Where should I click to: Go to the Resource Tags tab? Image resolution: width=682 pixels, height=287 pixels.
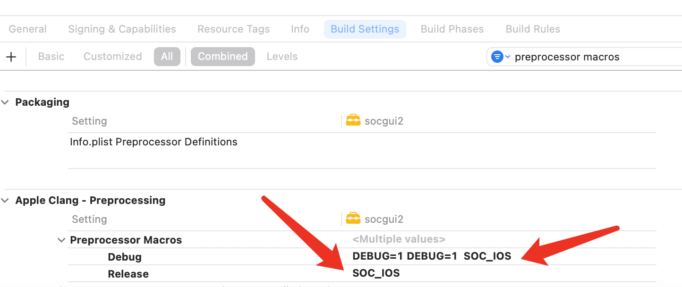point(233,29)
